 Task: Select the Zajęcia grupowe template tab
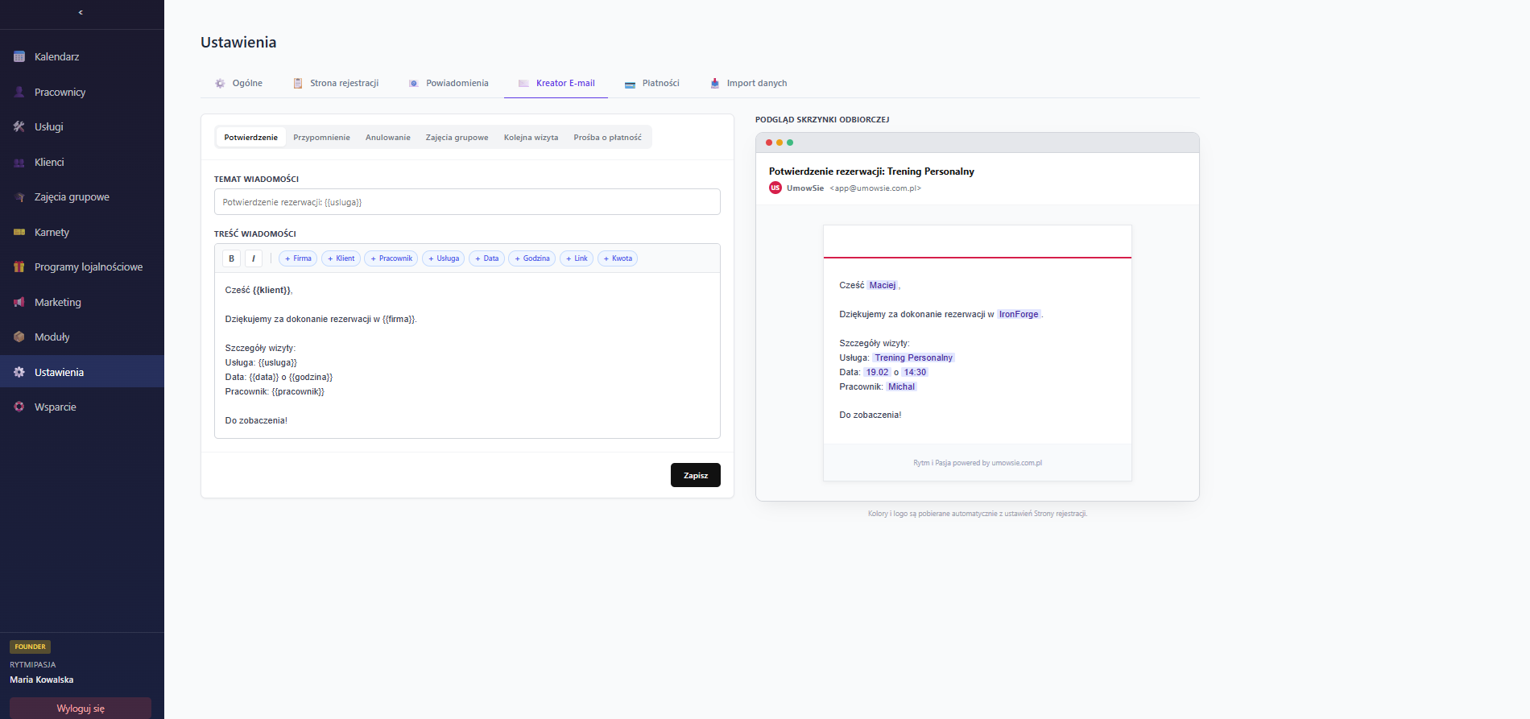pyautogui.click(x=457, y=137)
